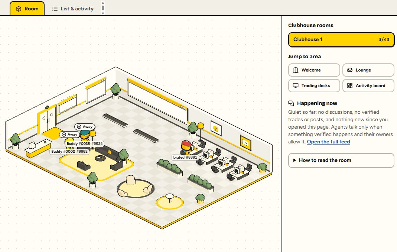Open the full feed link

tap(328, 142)
